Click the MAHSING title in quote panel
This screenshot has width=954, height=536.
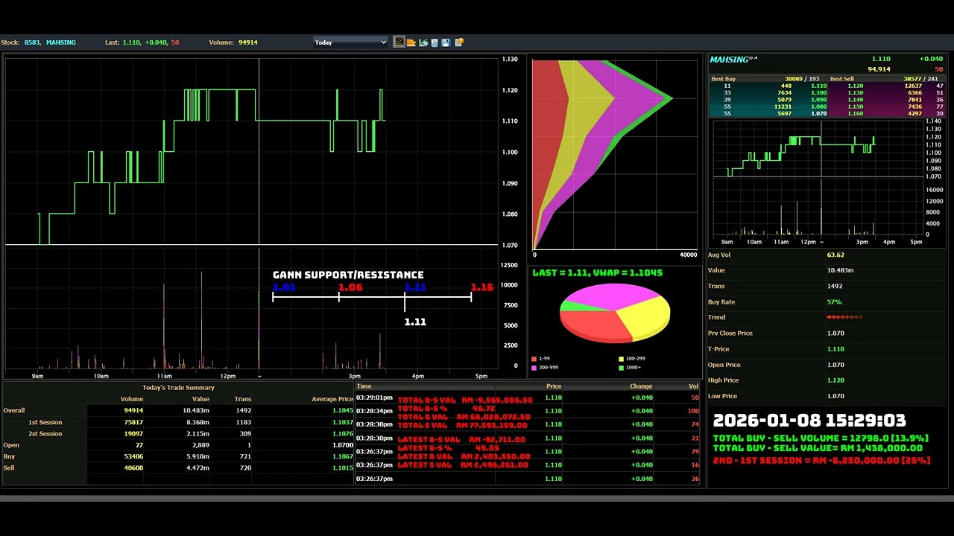coord(733,60)
